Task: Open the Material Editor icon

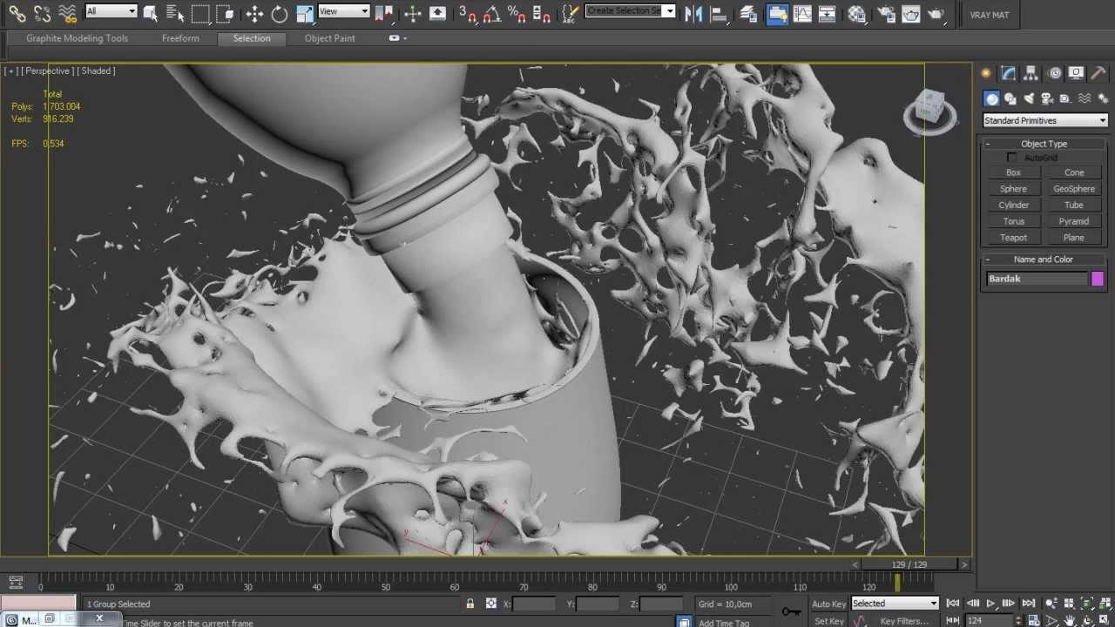Action: coord(857,13)
